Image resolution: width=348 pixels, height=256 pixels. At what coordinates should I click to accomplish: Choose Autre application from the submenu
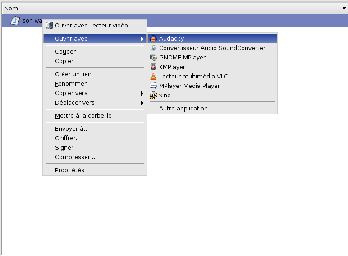click(x=186, y=109)
